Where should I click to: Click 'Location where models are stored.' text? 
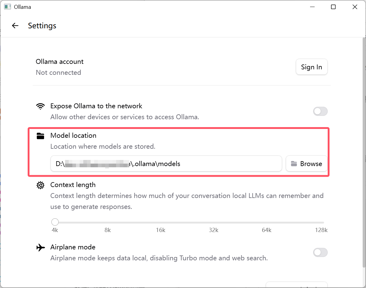click(103, 147)
